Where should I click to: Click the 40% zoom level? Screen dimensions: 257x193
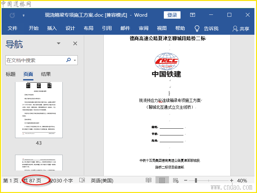click(242, 181)
